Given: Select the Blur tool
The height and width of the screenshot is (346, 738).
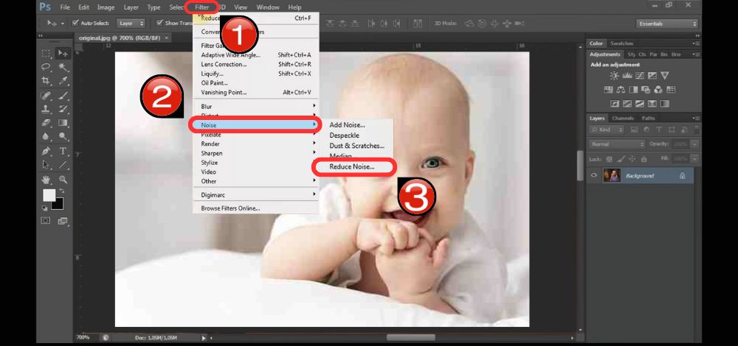Looking at the screenshot, I should (46, 137).
